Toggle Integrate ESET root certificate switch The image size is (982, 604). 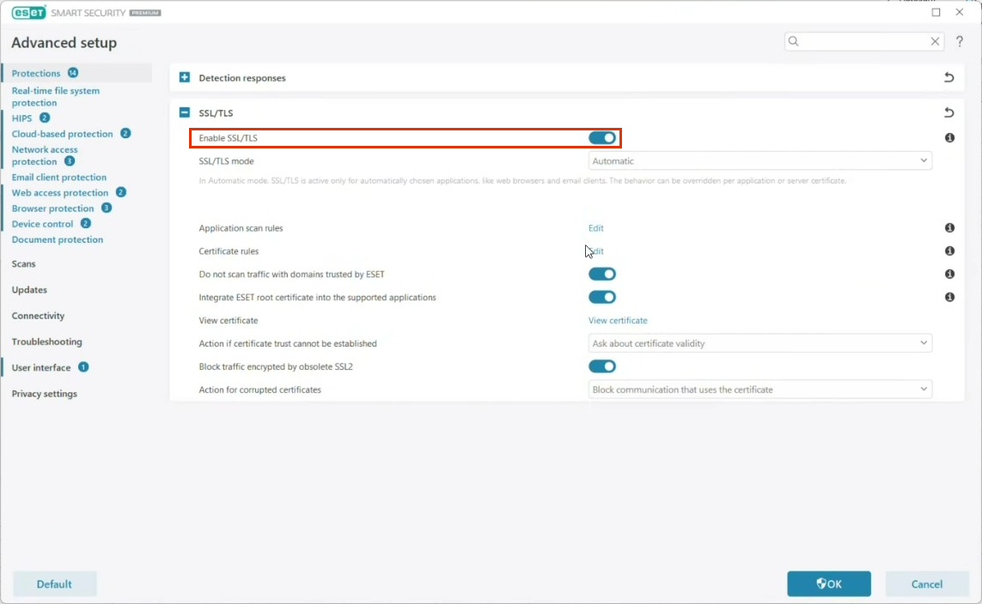tap(602, 297)
